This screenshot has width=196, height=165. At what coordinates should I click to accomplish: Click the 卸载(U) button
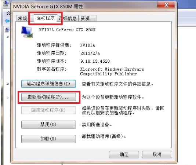(48, 139)
